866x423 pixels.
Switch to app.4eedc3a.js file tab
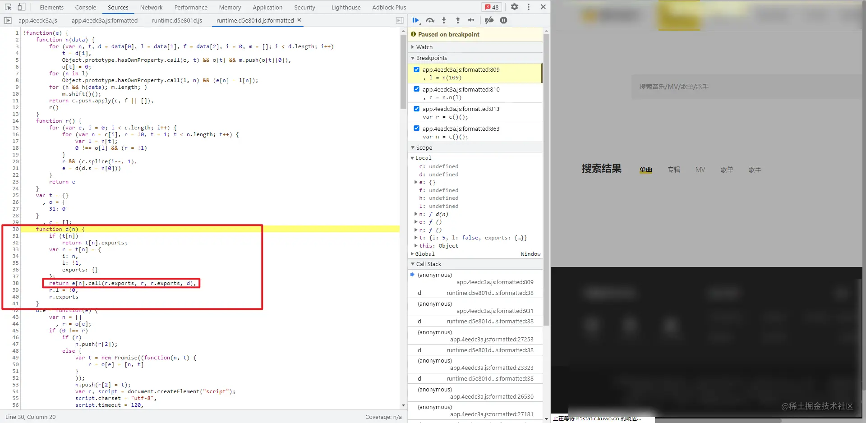[x=38, y=20]
